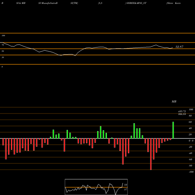Click the MR axis label -80

[x=190, y=166]
